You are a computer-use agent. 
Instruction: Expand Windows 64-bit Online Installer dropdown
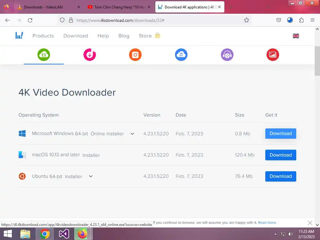[132, 134]
